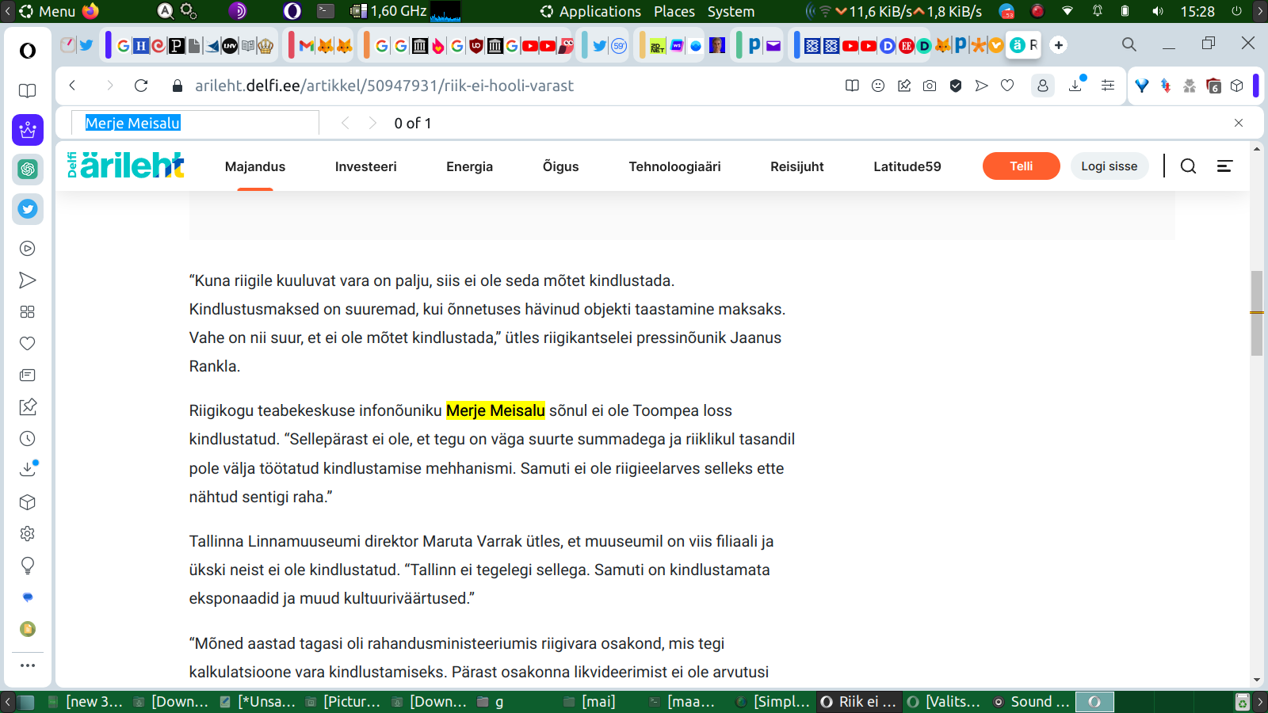Open the system Menu button
1268x713 pixels.
tap(48, 11)
